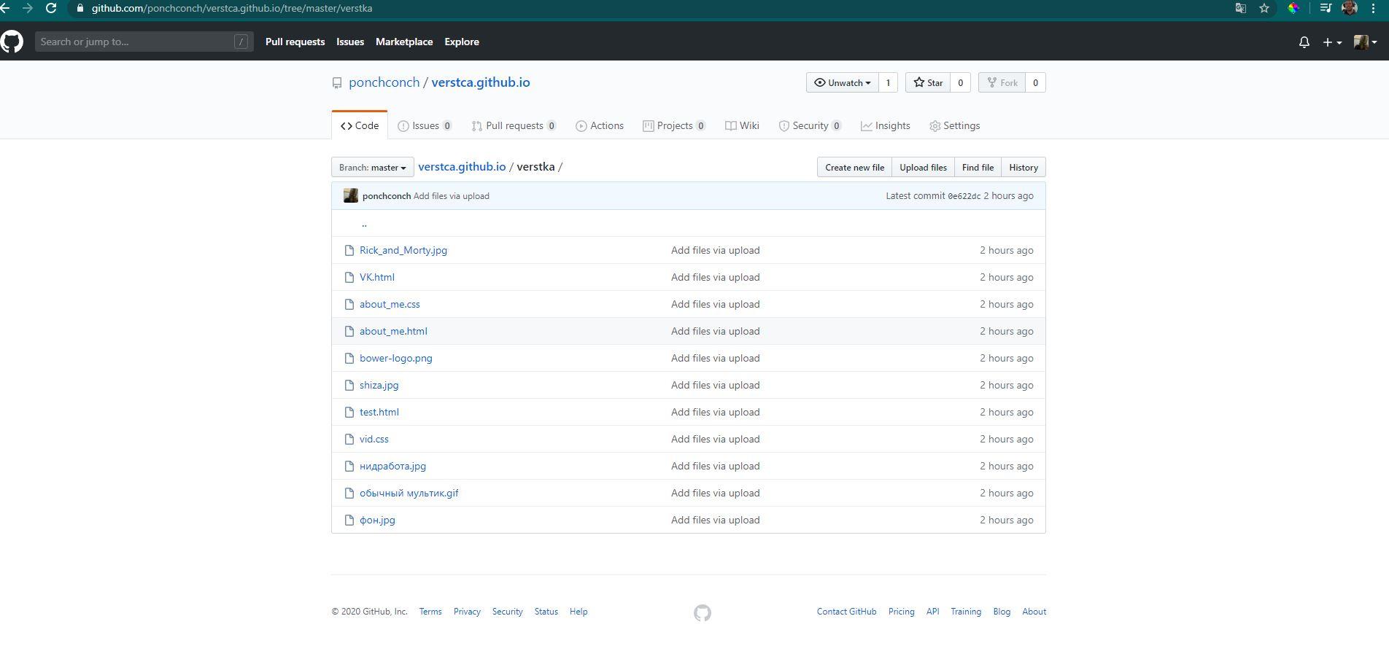The height and width of the screenshot is (659, 1389).
Task: Click file icon next to vid.css
Action: pos(349,440)
